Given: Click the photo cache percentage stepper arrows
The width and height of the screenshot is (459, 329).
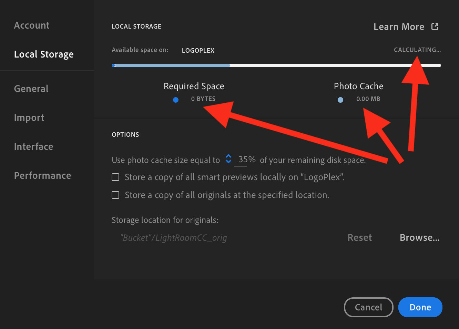Looking at the screenshot, I should pyautogui.click(x=228, y=159).
